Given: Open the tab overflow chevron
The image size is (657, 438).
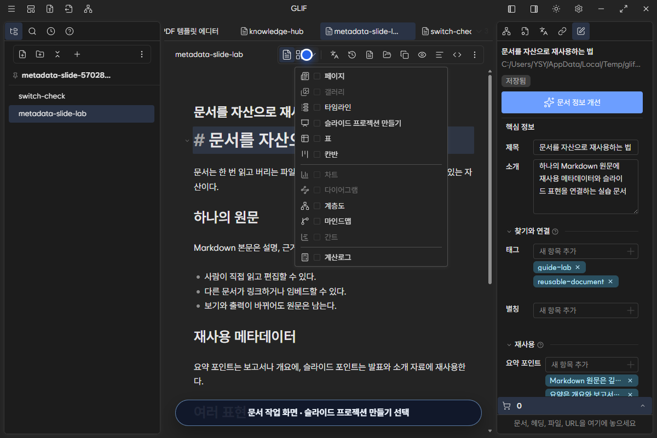Looking at the screenshot, I should point(479,31).
